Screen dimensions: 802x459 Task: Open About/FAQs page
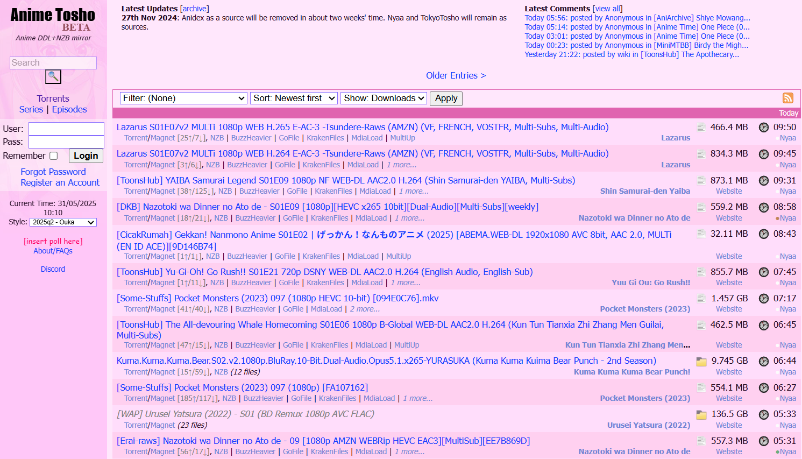point(53,251)
